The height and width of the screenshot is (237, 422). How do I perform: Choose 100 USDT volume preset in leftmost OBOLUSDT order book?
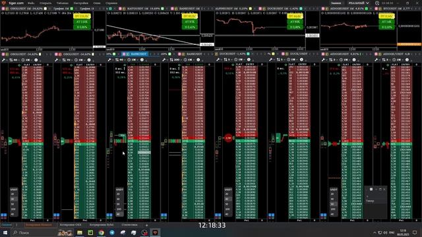click(x=13, y=209)
